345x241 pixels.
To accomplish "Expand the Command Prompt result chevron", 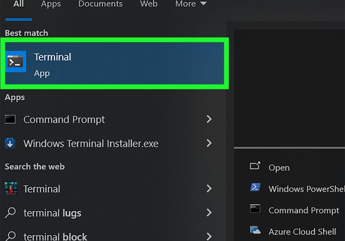I will pyautogui.click(x=209, y=119).
